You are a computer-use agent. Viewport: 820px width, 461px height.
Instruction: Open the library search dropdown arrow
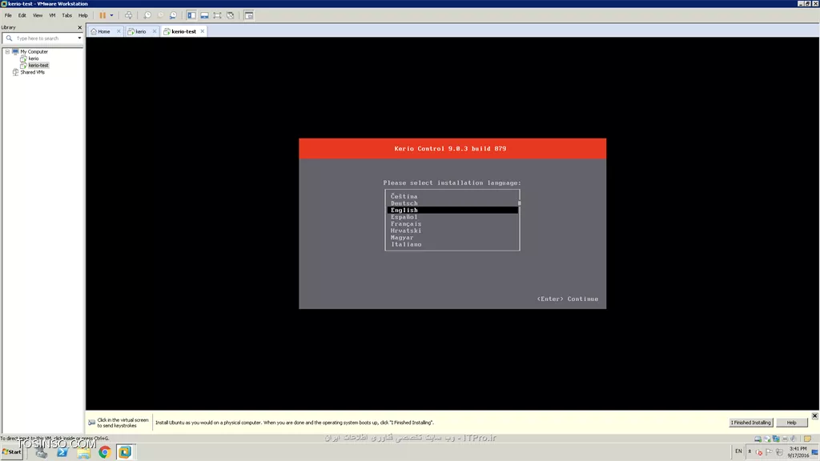click(x=79, y=38)
